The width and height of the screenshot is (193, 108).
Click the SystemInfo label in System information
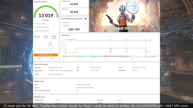[122, 70]
